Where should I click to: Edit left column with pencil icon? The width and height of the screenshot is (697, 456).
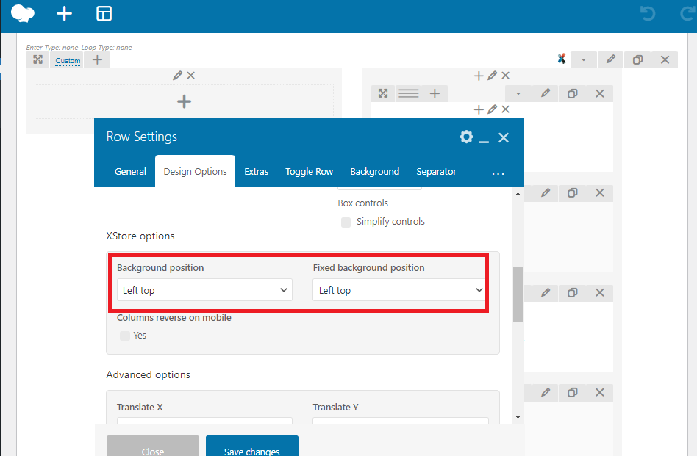pyautogui.click(x=177, y=76)
